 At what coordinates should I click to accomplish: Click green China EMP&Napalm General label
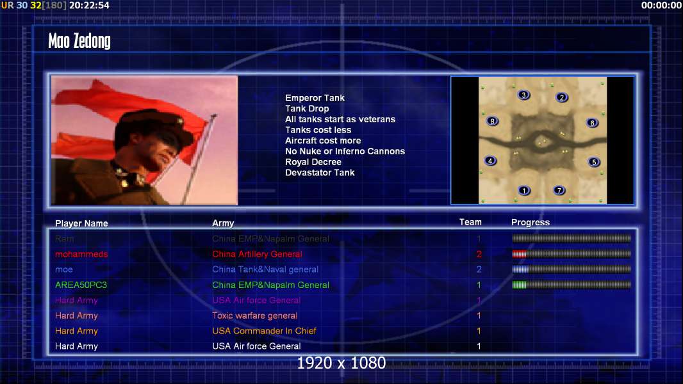[x=270, y=285]
